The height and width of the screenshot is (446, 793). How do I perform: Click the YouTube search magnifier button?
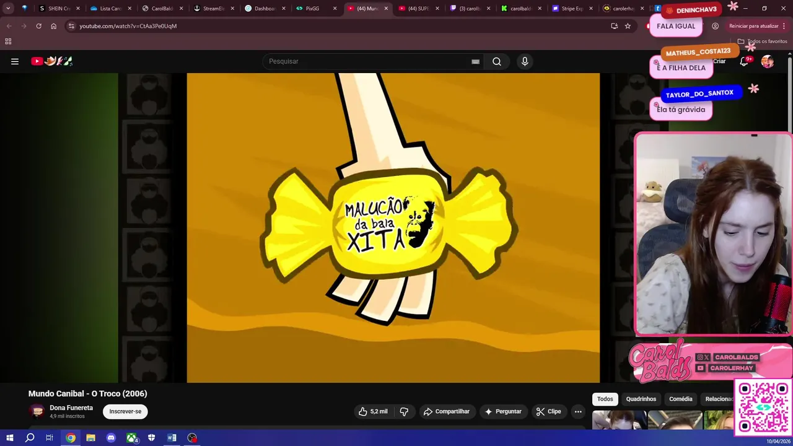pos(497,61)
